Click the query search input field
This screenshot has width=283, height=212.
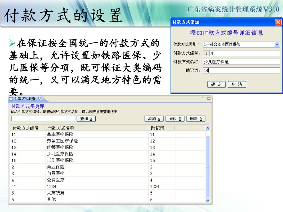point(43,119)
